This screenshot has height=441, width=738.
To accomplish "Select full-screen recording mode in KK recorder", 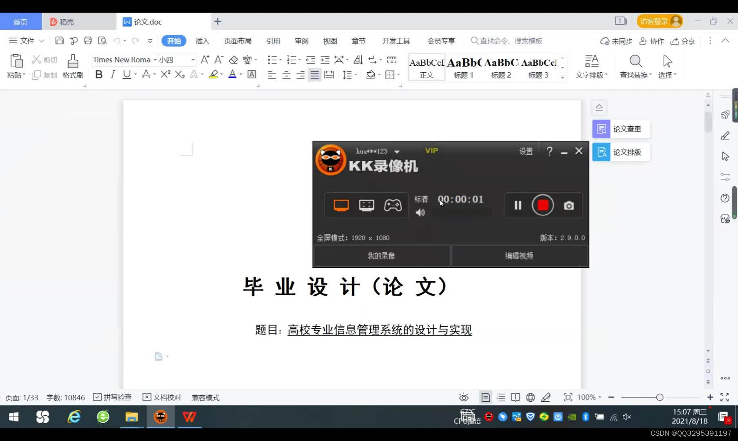I will [x=341, y=205].
